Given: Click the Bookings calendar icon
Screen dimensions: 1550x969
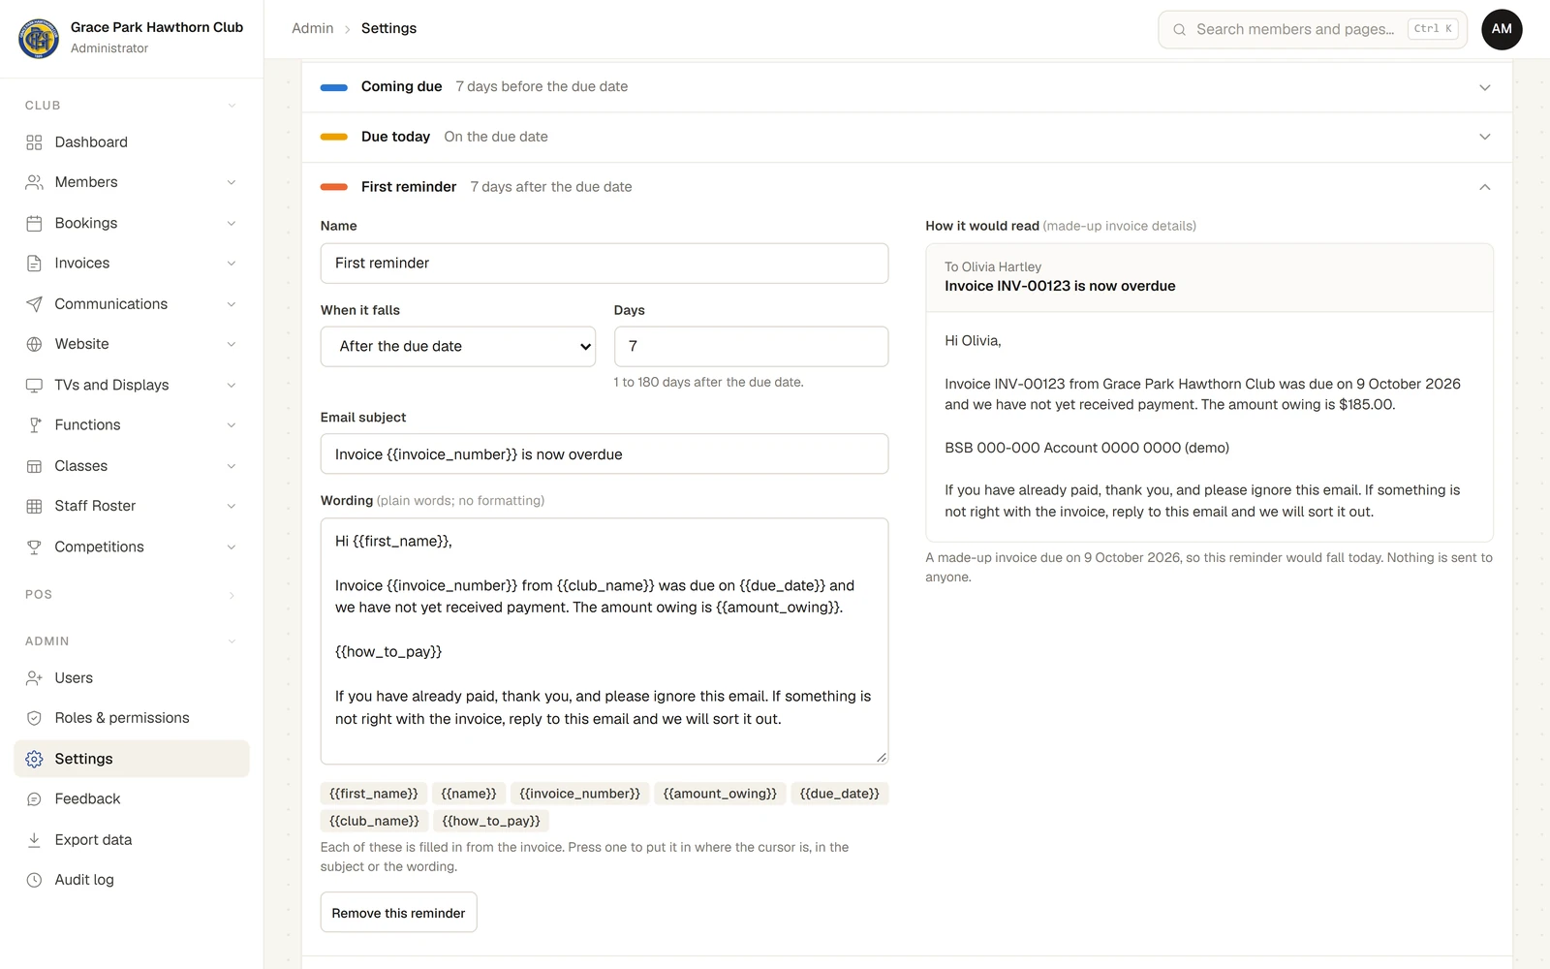Looking at the screenshot, I should (34, 223).
